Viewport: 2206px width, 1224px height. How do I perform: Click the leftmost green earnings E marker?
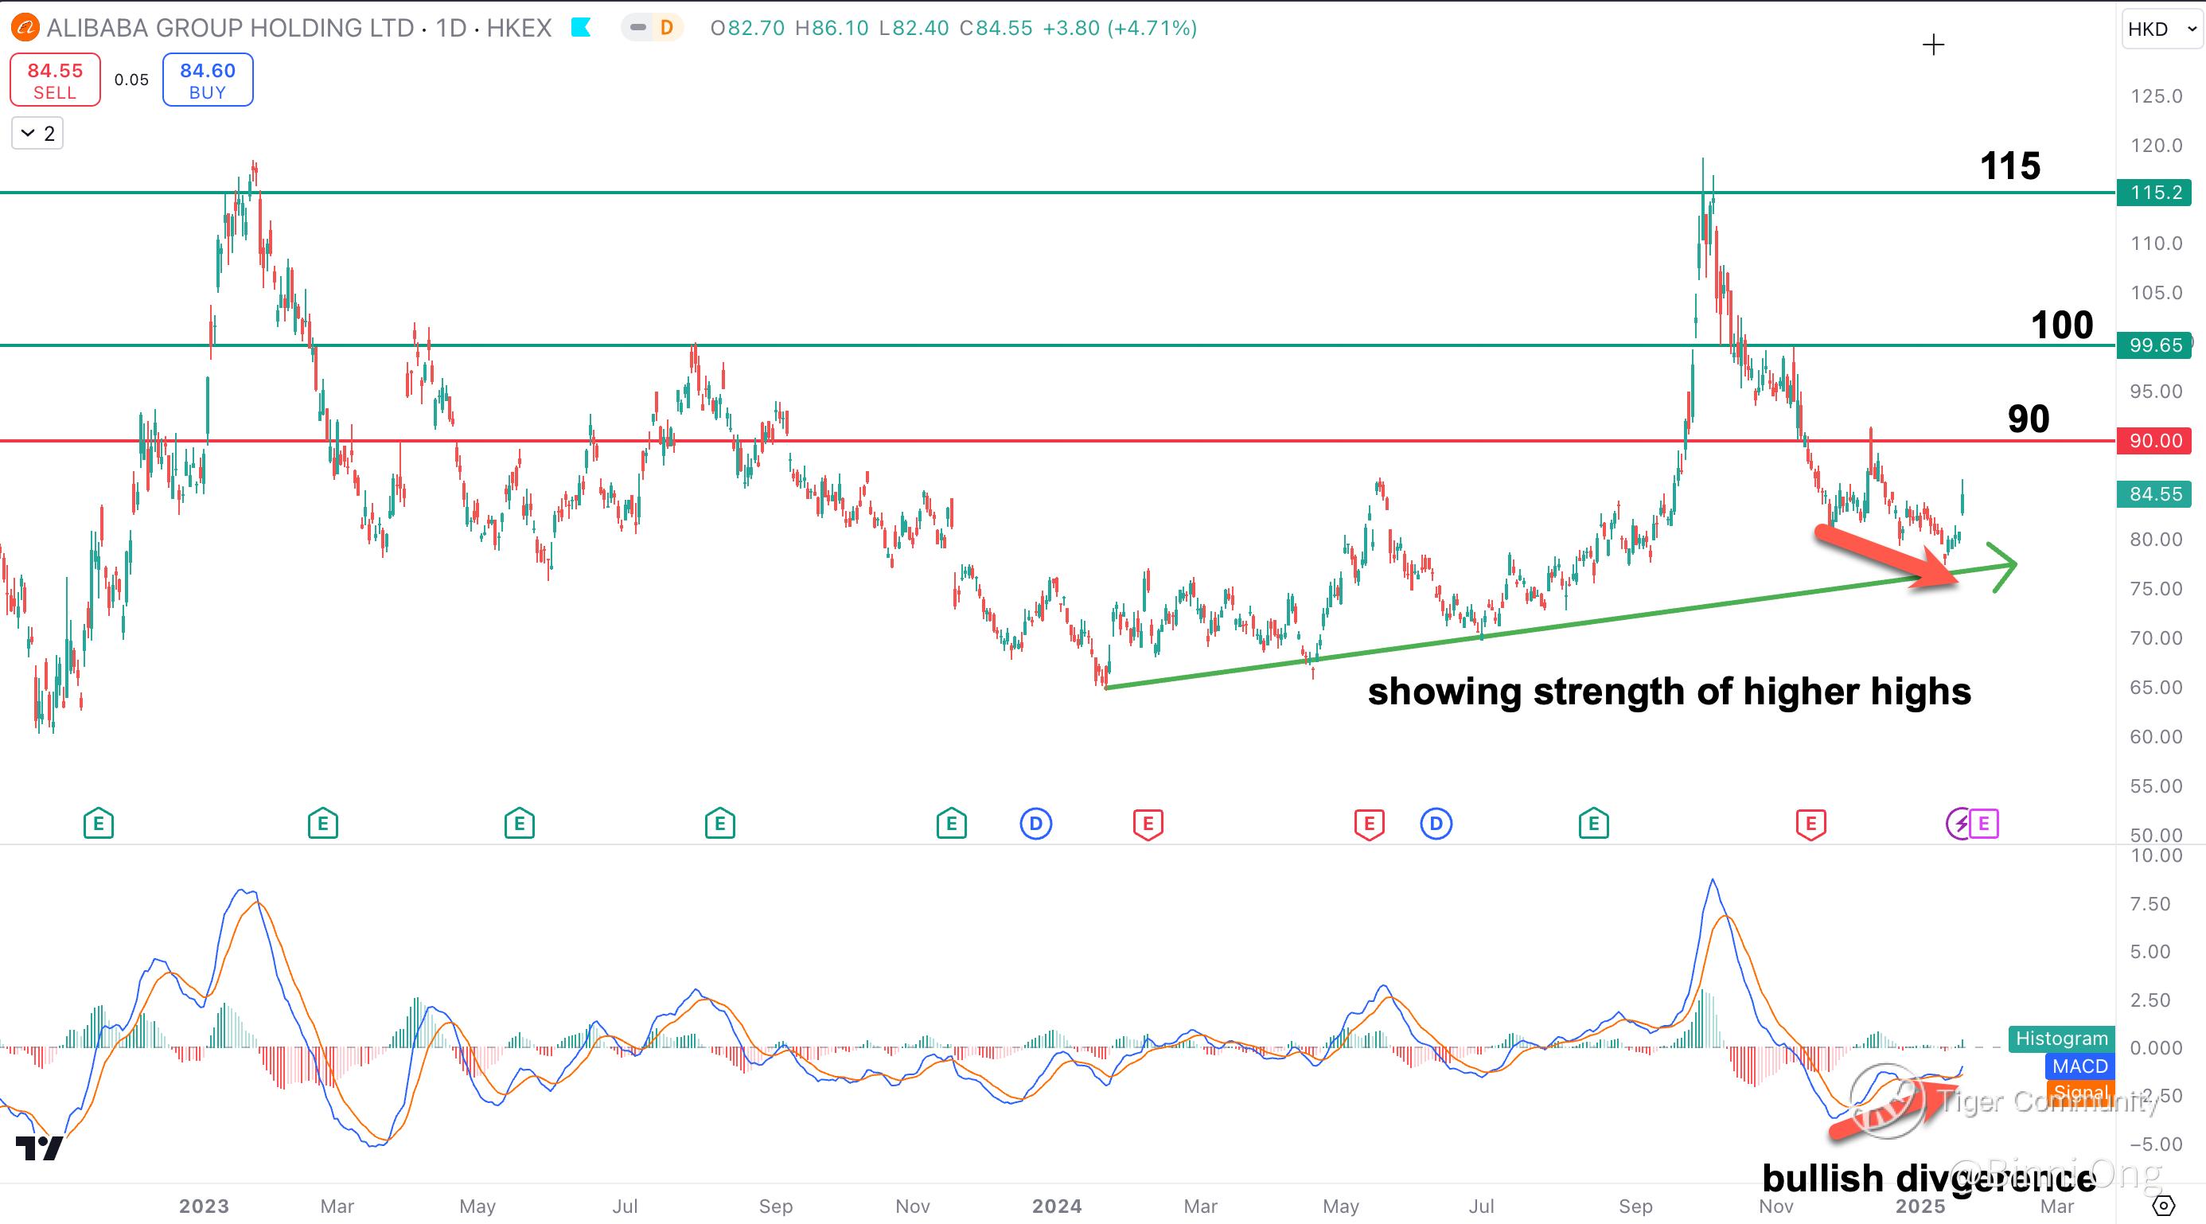(x=99, y=824)
